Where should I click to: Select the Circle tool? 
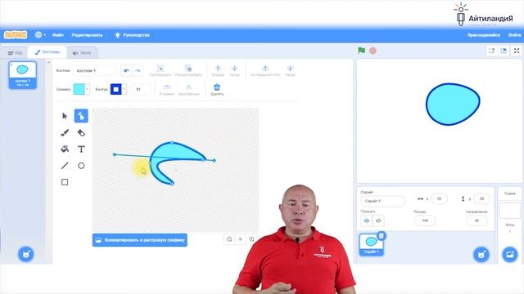coord(81,165)
